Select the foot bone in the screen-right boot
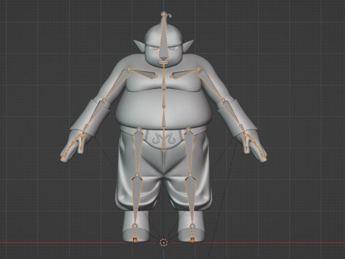345x259 pixels. [x=193, y=232]
